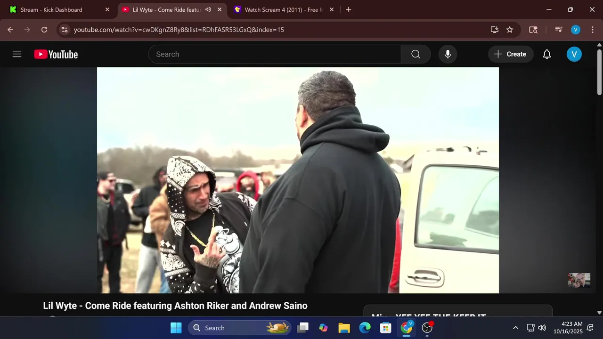The image size is (603, 339).
Task: Bookmark this page with the star icon
Action: click(x=510, y=30)
